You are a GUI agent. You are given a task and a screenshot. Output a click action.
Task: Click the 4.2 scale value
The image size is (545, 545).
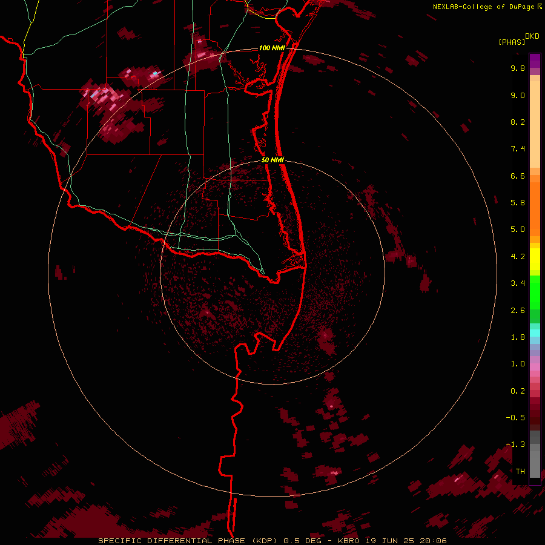pos(518,257)
